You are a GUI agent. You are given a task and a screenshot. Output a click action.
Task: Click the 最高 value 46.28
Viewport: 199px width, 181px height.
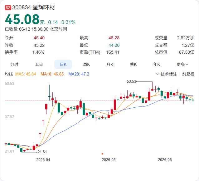point(114,38)
